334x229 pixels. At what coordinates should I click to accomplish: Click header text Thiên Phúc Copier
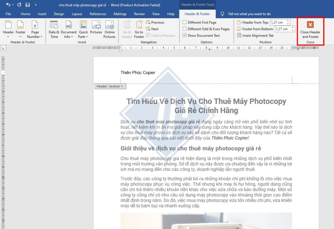point(138,73)
